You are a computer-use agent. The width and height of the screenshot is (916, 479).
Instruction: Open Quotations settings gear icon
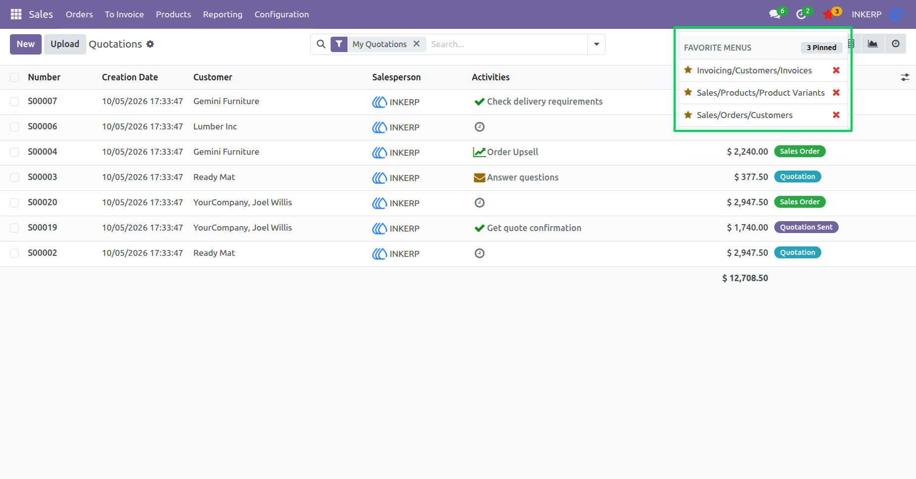coord(150,44)
